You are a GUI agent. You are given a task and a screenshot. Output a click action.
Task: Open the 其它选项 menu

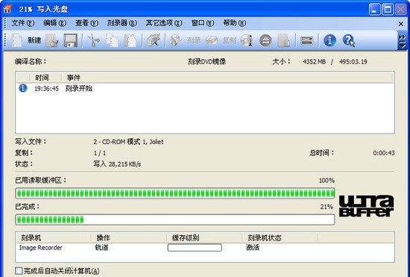(164, 23)
